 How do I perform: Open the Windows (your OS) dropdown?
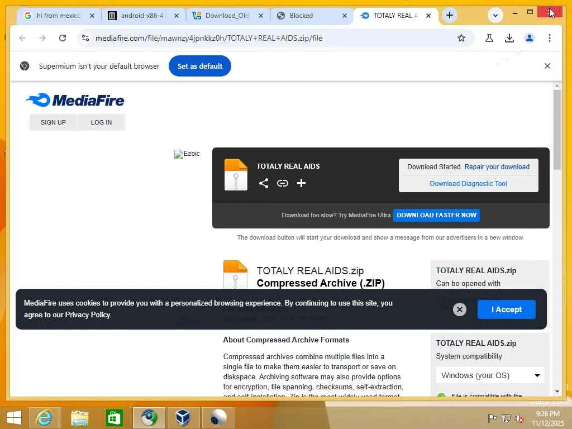[x=490, y=375]
